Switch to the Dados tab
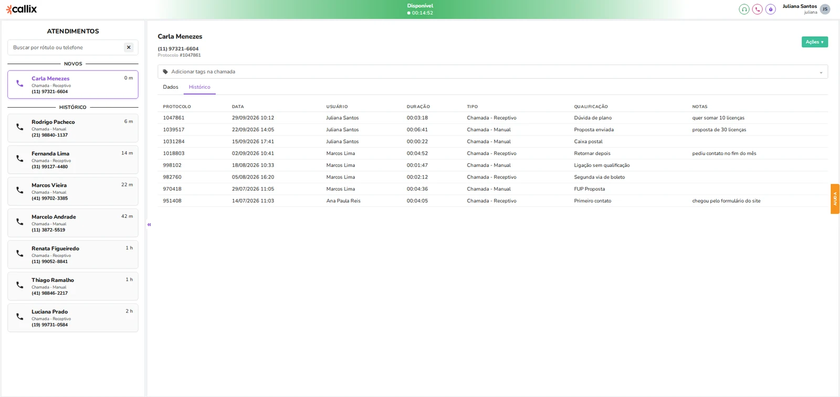The image size is (840, 397). click(x=171, y=87)
